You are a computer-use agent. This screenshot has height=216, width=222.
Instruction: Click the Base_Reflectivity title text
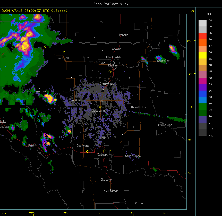point(111,4)
